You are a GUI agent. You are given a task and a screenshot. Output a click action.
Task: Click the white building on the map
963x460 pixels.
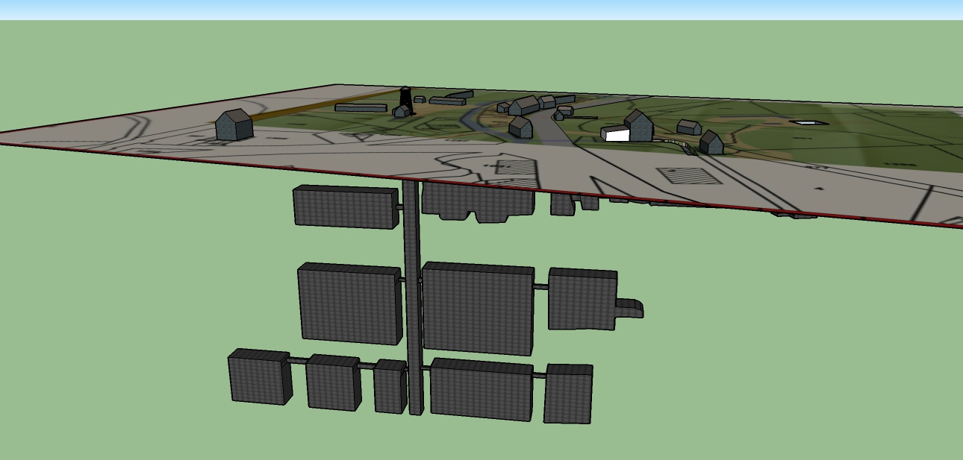click(617, 135)
